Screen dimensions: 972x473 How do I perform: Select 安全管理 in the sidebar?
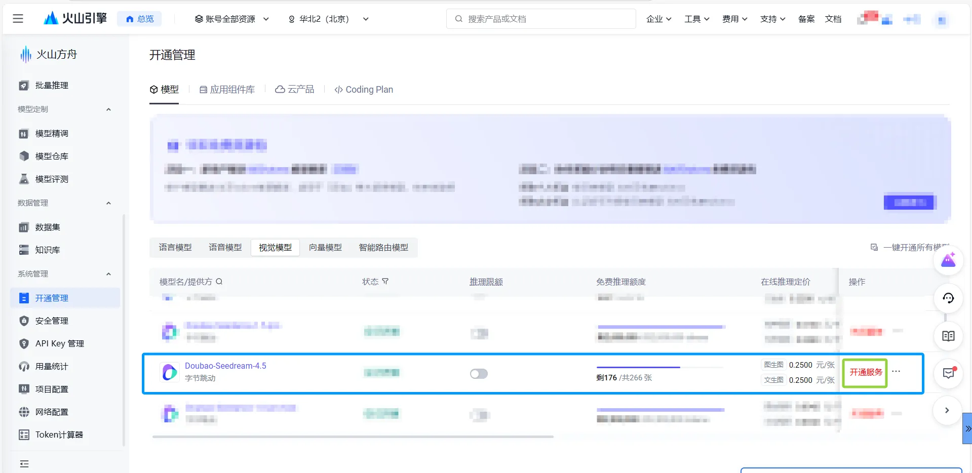[x=51, y=321]
